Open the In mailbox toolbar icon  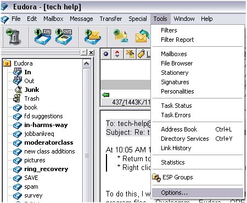(x=43, y=37)
